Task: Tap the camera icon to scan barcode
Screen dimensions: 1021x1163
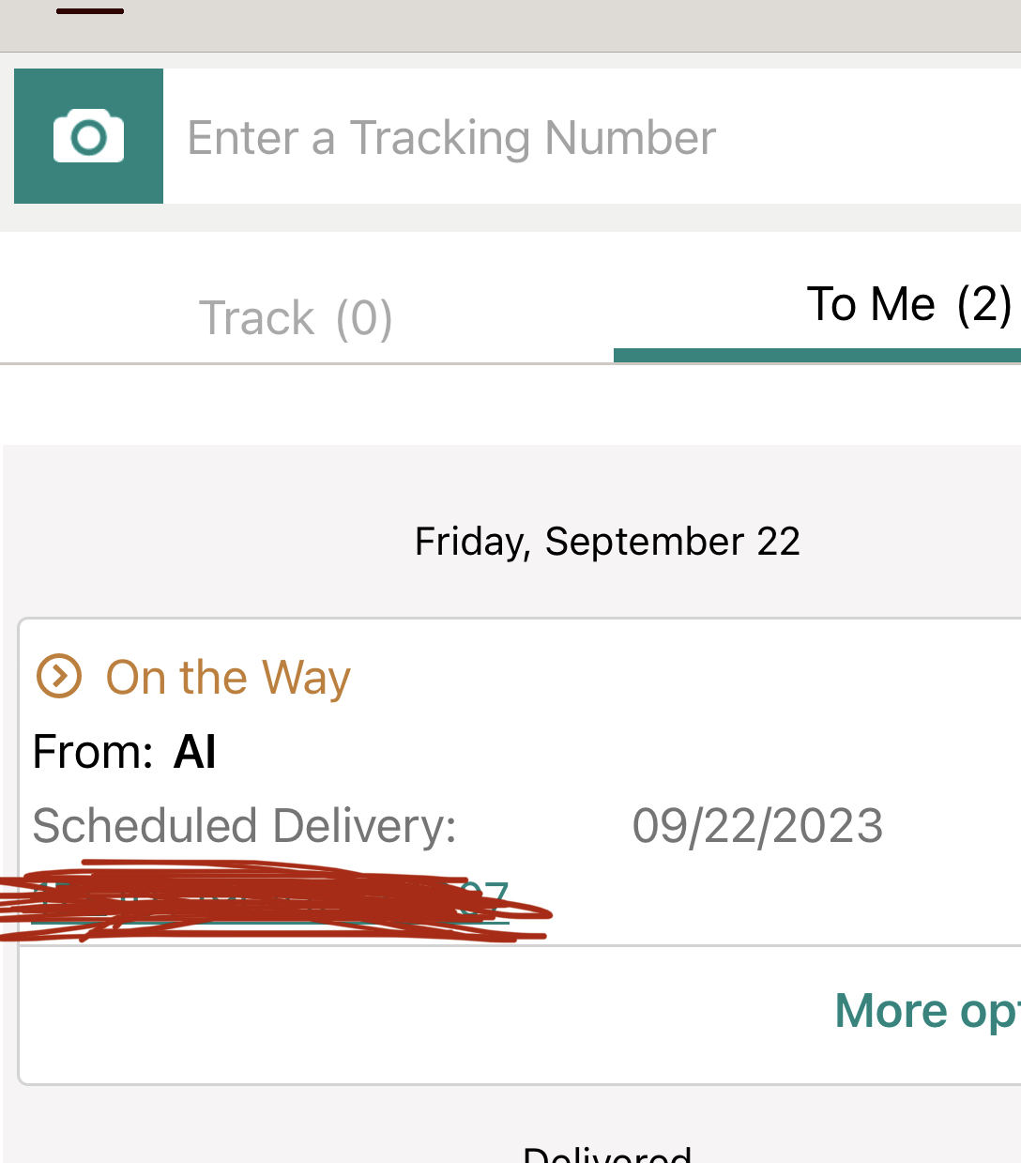Action: 88,136
